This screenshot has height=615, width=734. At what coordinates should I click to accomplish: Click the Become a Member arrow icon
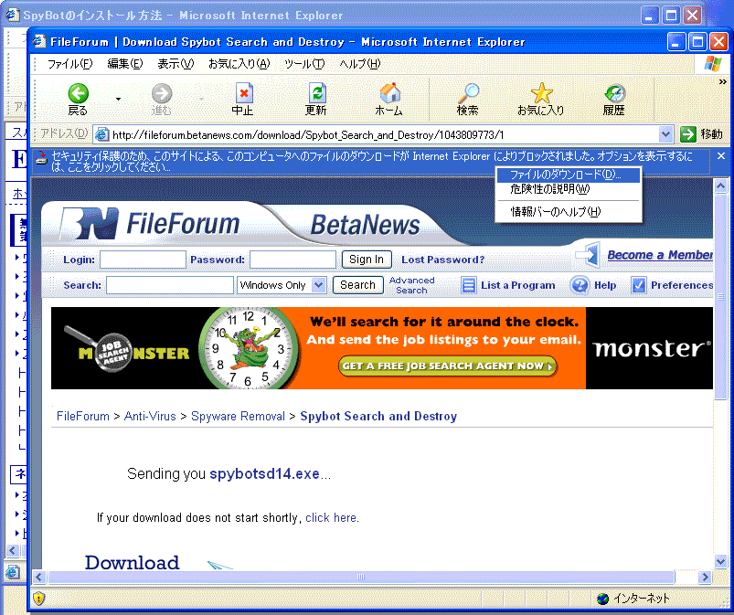588,255
